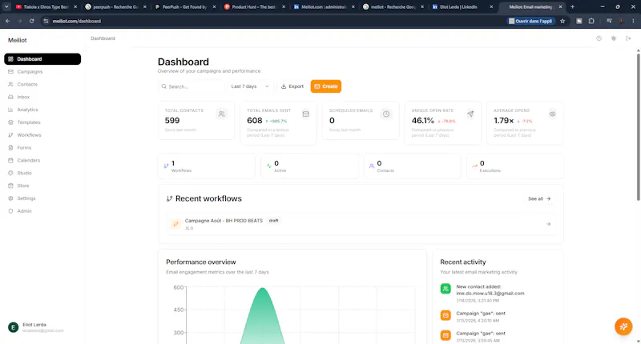
Task: Click the address bar URL
Action: click(x=76, y=21)
